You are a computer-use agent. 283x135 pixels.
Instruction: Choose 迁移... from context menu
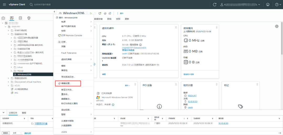coord(74,42)
